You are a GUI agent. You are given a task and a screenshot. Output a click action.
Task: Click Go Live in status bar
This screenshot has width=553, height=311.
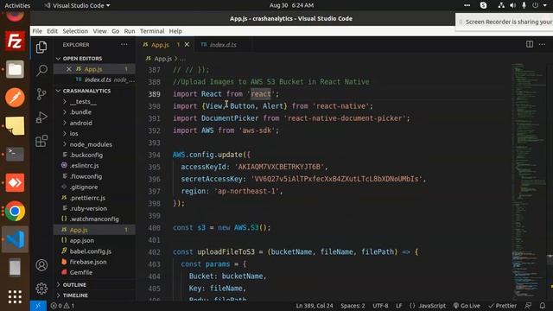(467, 306)
